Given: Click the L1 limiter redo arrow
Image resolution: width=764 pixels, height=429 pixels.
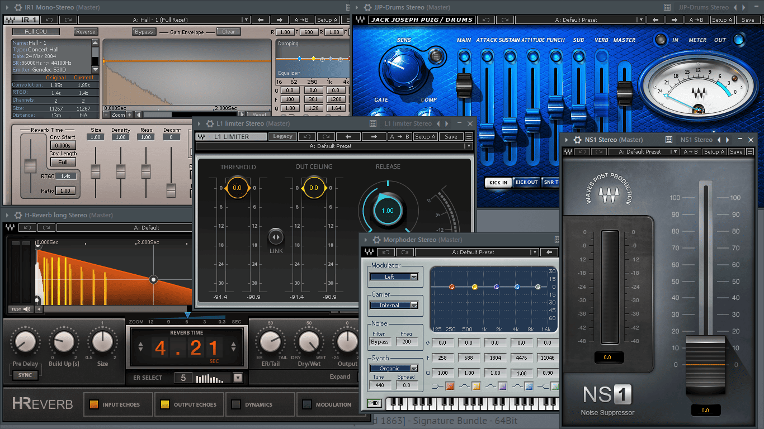Looking at the screenshot, I should coord(325,136).
